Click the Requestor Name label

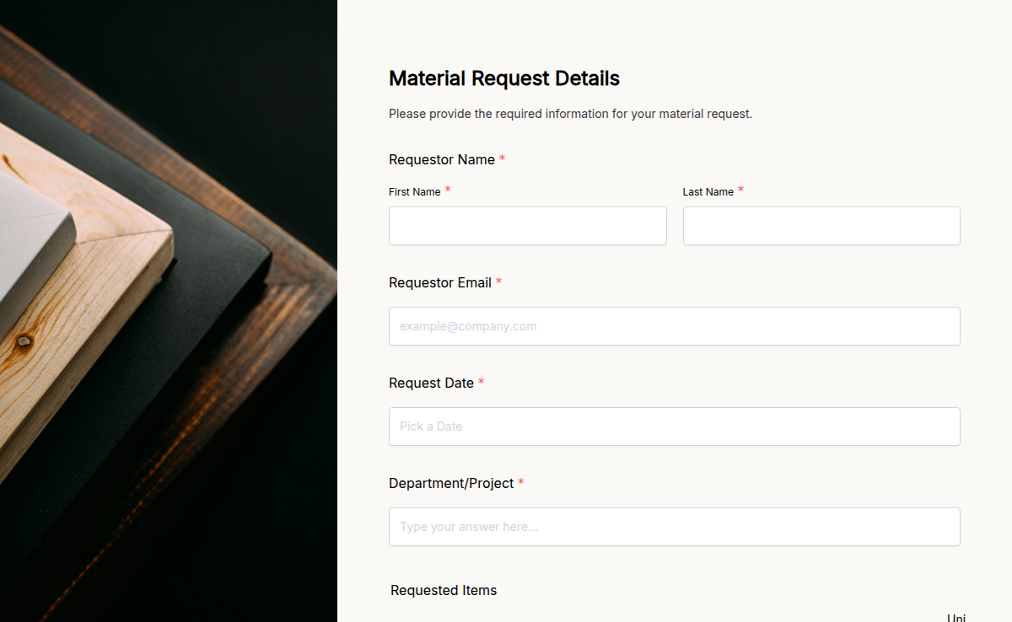[441, 159]
